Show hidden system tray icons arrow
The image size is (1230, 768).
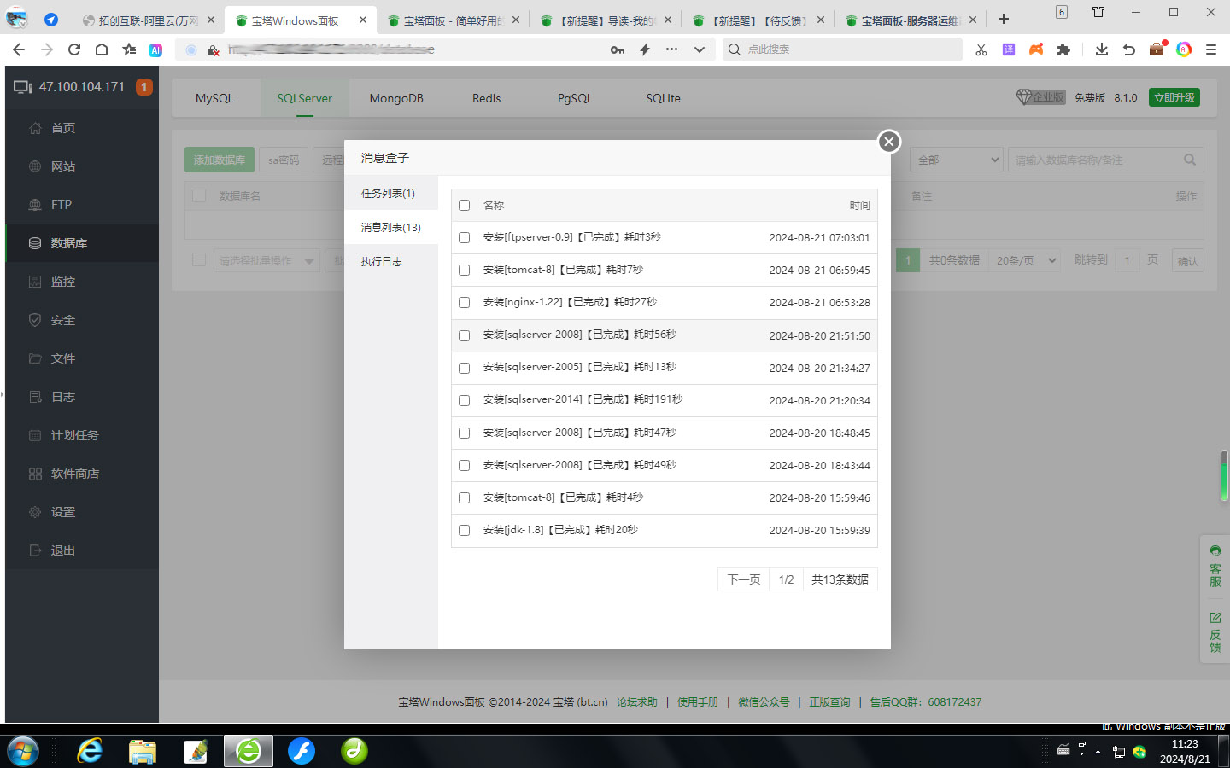pyautogui.click(x=1098, y=752)
